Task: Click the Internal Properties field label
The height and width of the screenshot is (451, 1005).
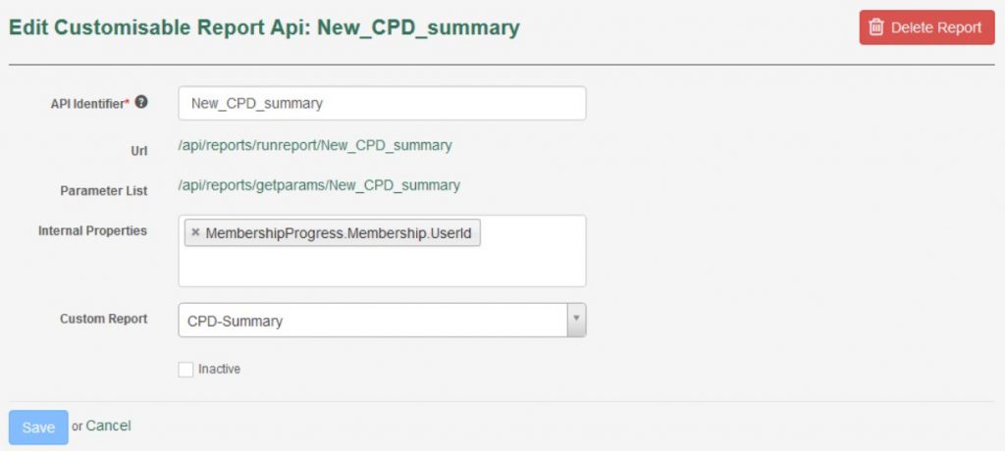Action: coord(92,230)
